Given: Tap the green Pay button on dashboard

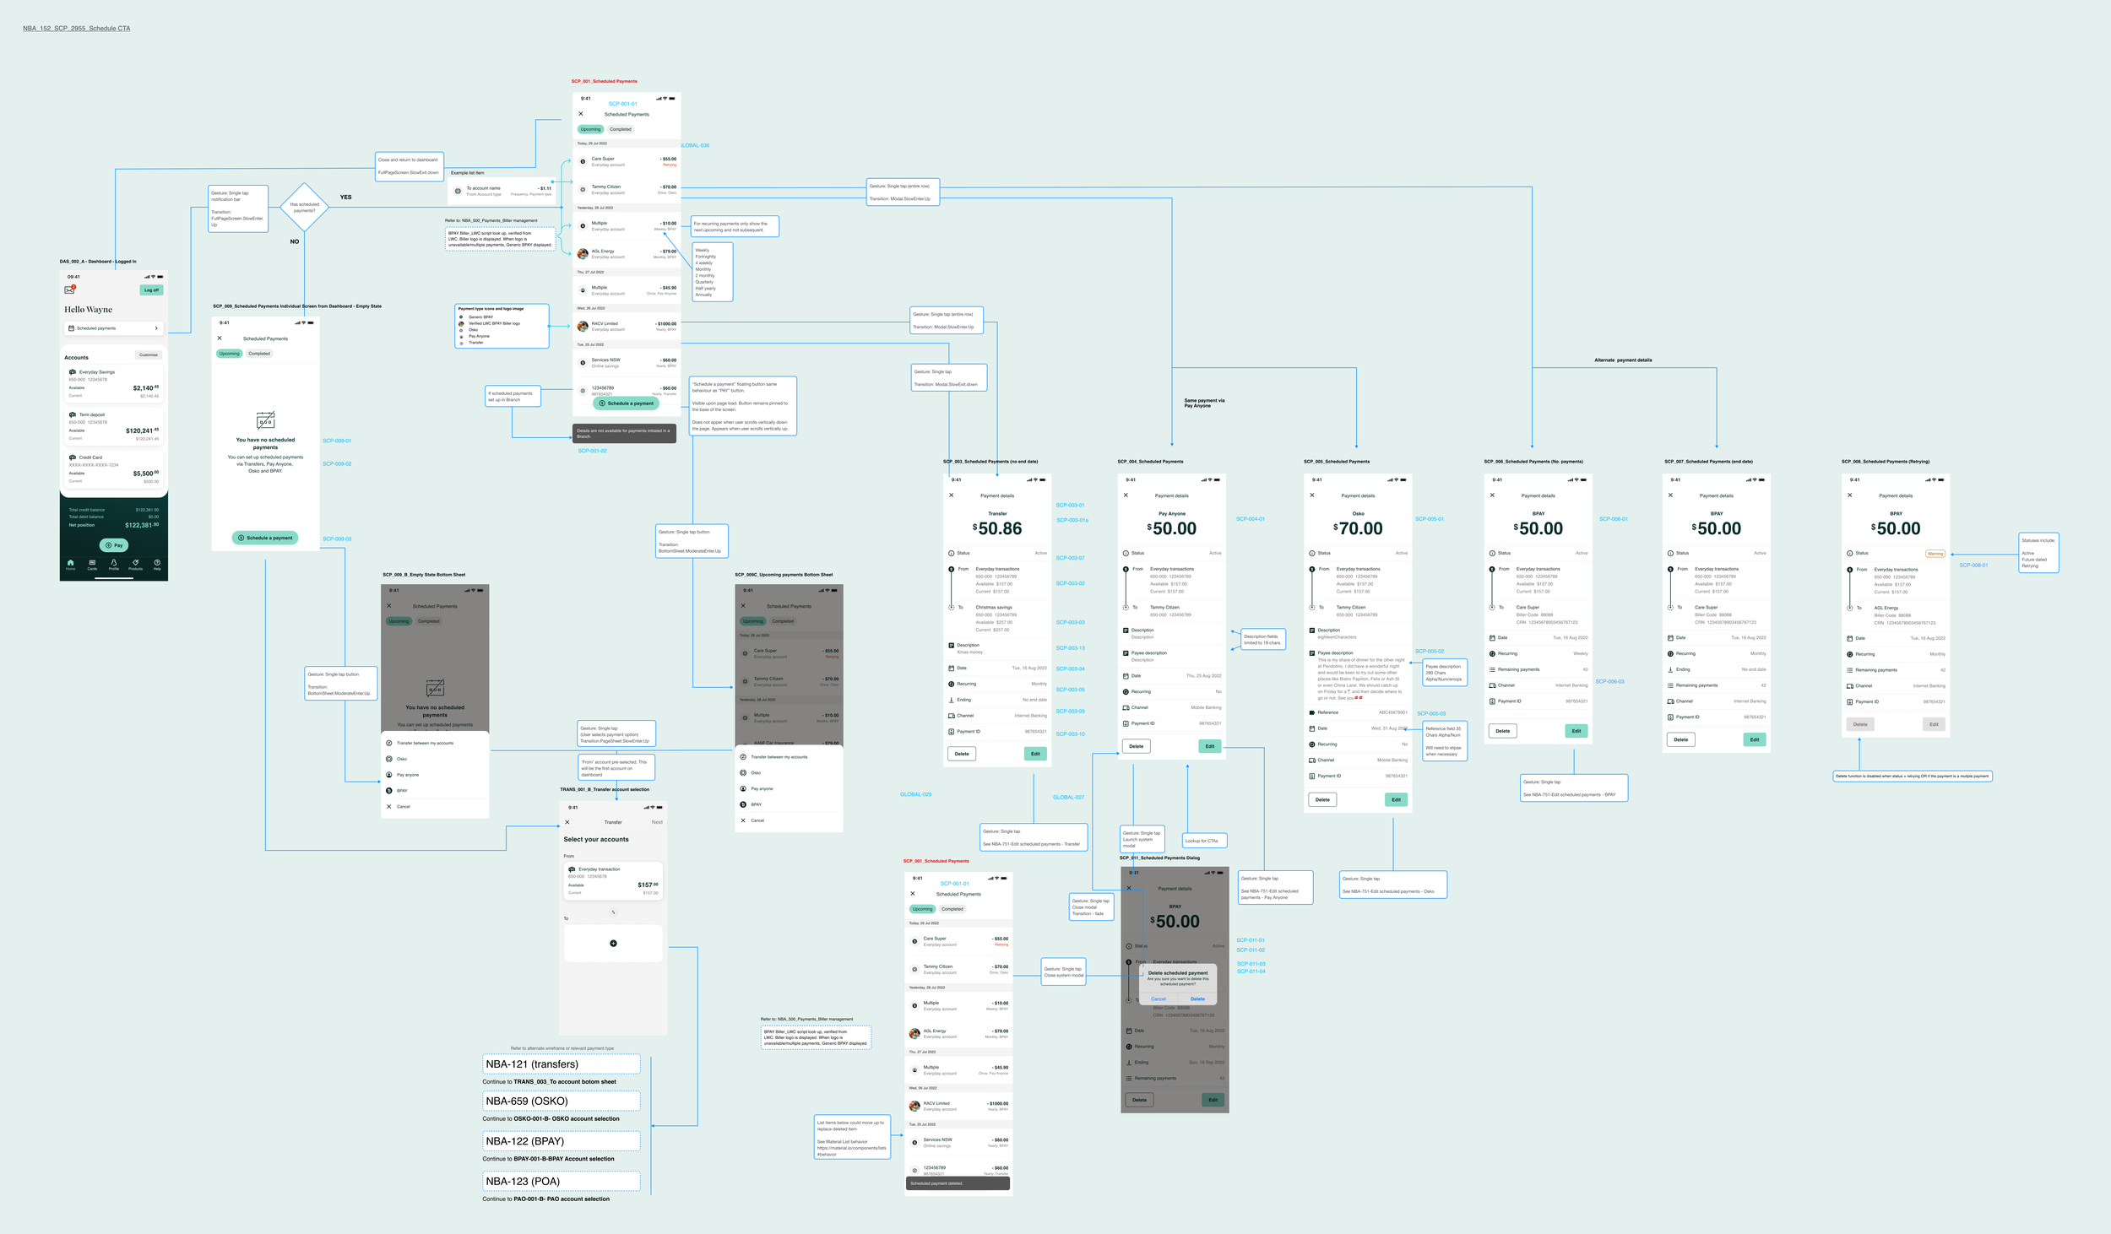Looking at the screenshot, I should [x=114, y=545].
